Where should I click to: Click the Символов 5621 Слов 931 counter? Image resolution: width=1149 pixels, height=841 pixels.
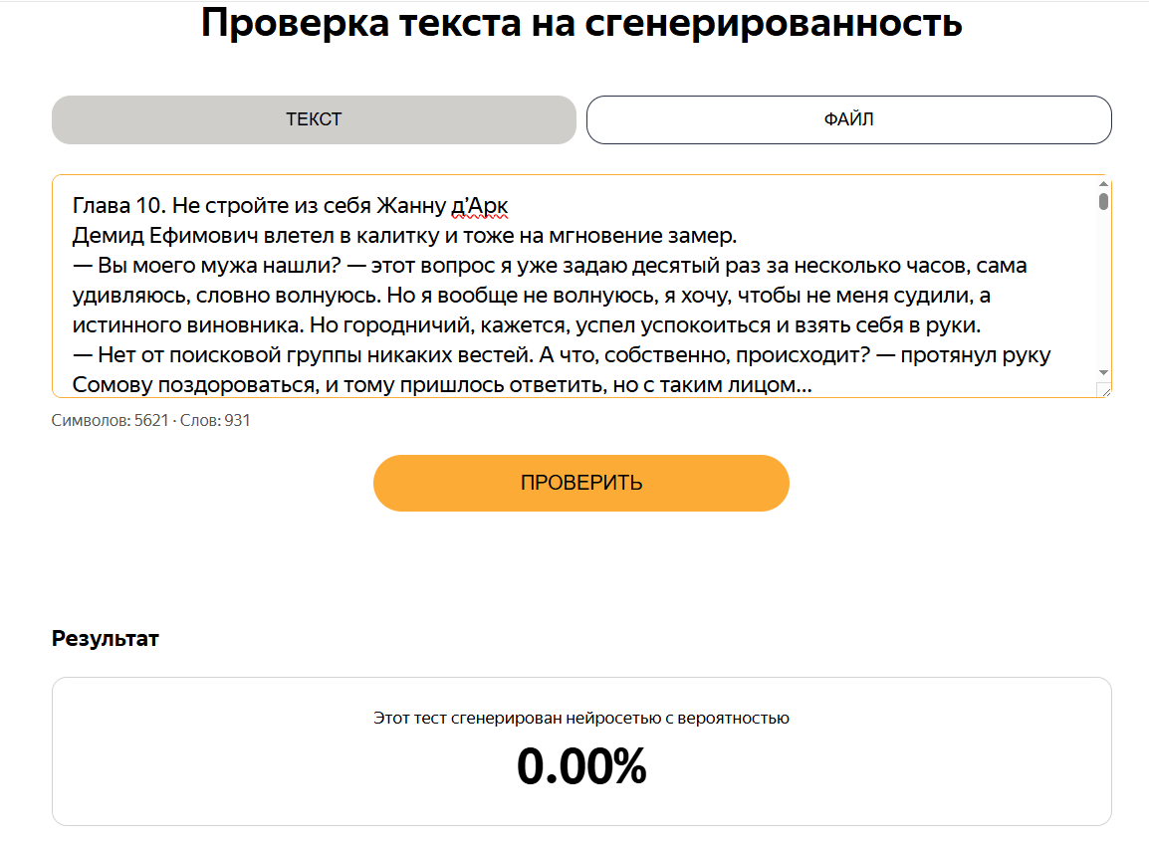pyautogui.click(x=151, y=420)
